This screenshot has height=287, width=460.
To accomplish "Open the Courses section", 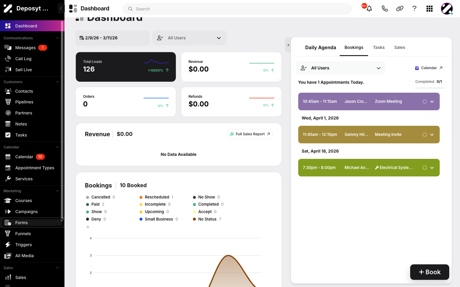I will [32, 201].
